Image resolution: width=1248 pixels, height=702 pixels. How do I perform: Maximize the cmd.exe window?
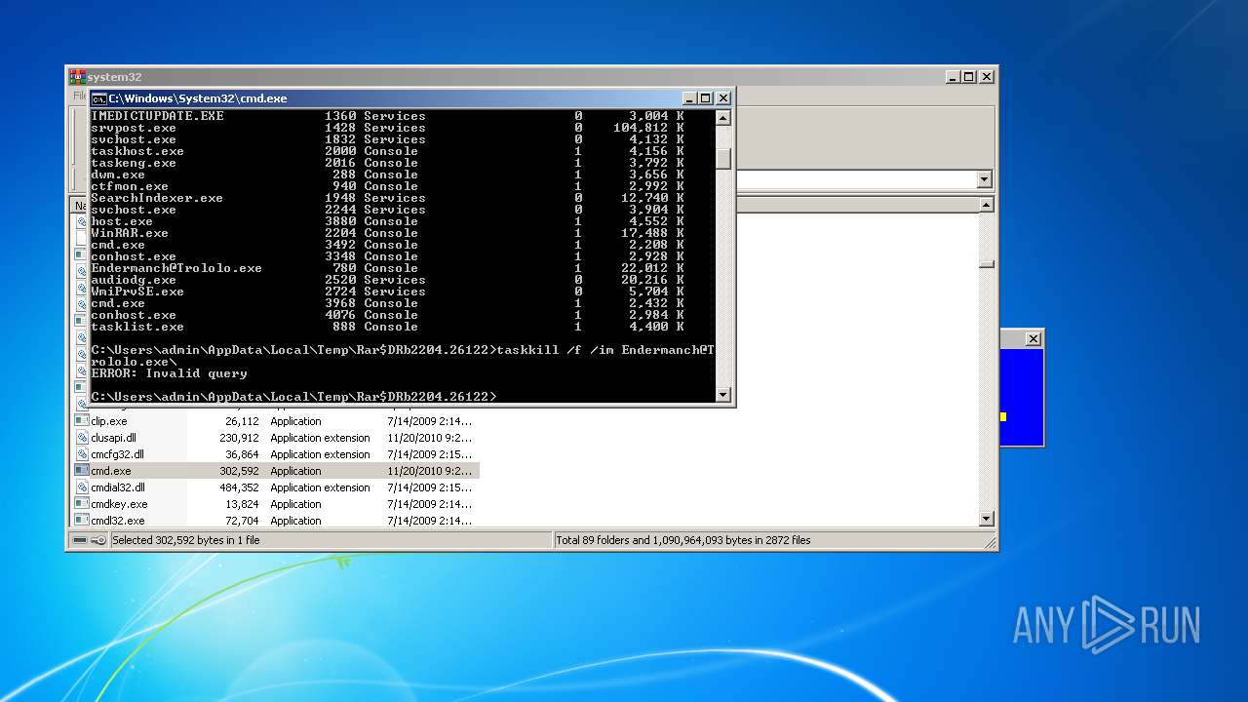coord(706,98)
